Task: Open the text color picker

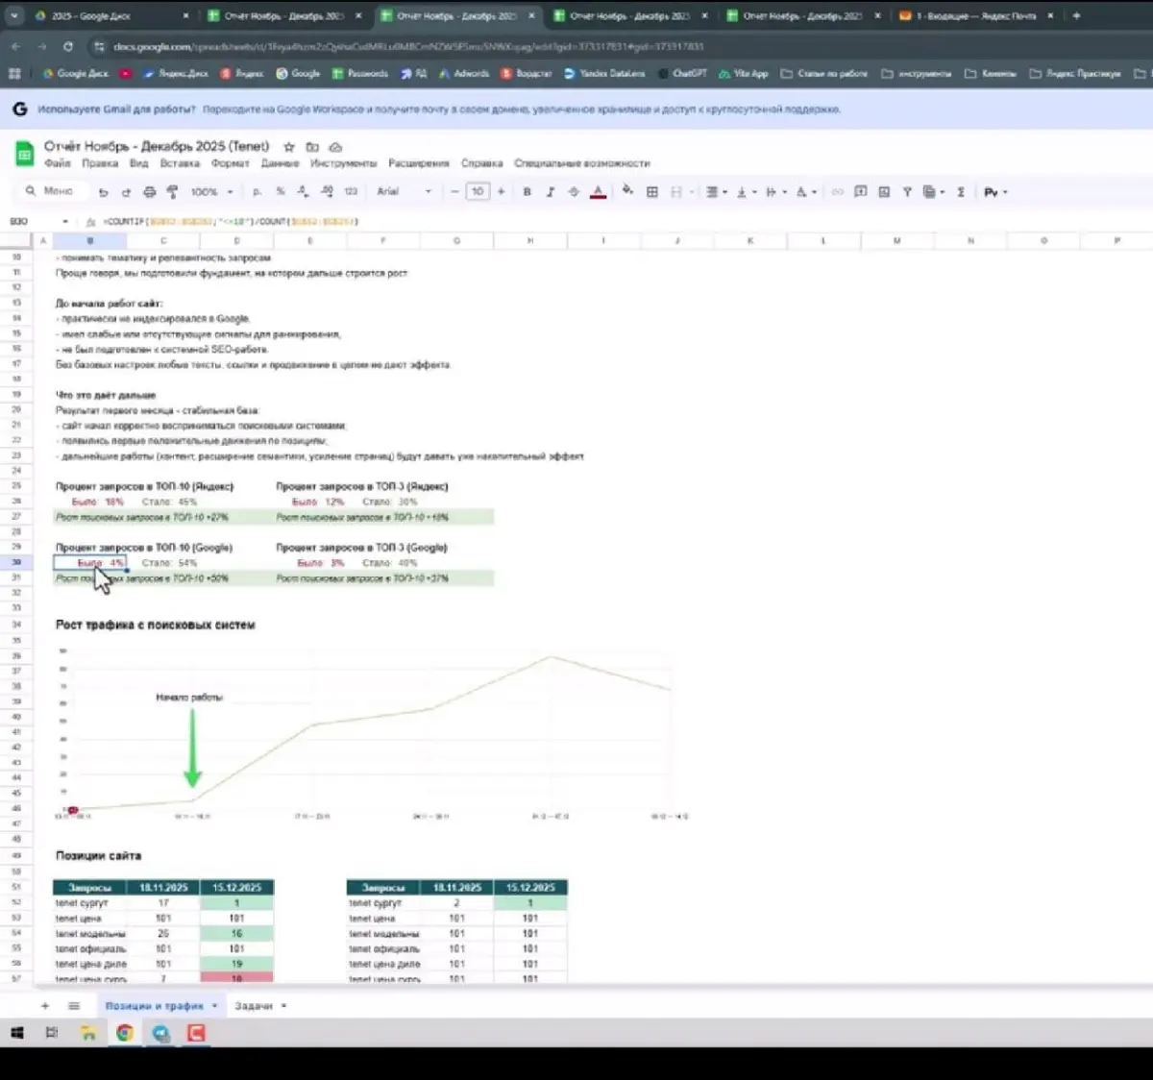Action: pyautogui.click(x=598, y=192)
